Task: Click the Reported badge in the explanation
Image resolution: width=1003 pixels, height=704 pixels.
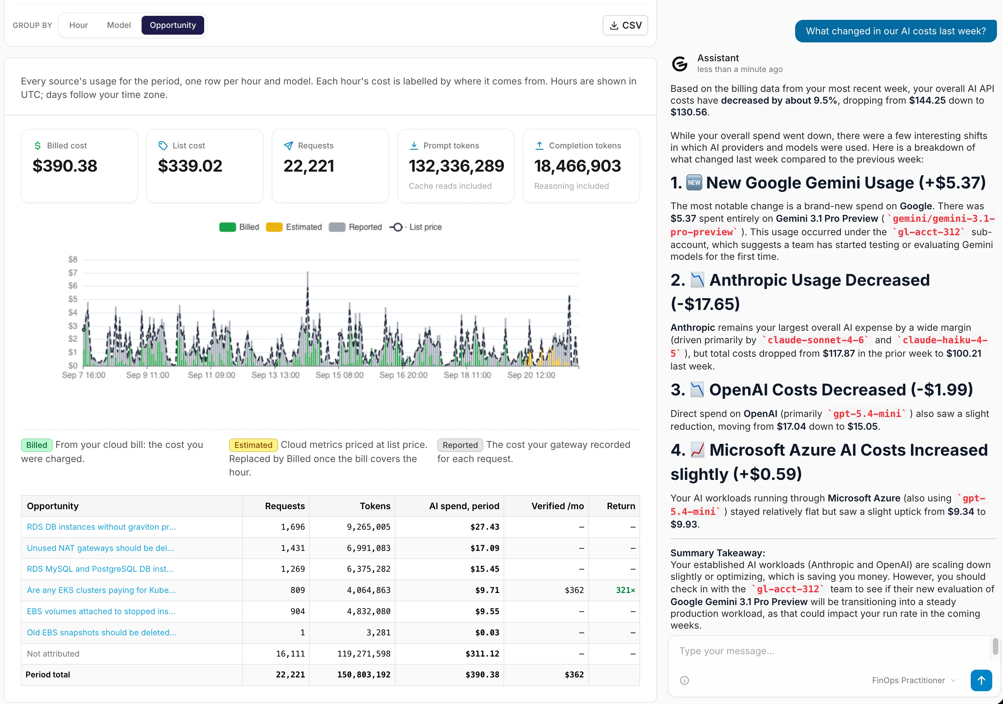Action: (460, 445)
